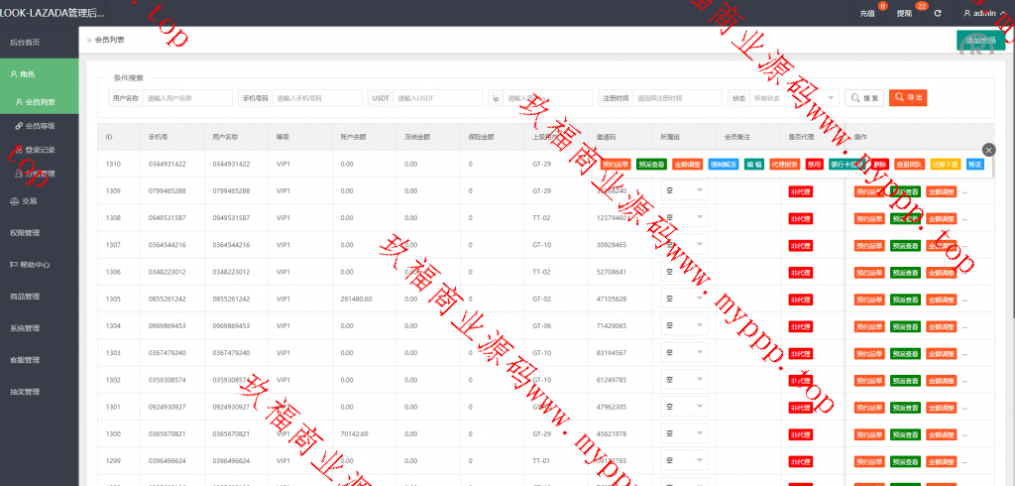Show more actions for member 1309
Viewport: 1015px width, 486px height.
click(x=964, y=191)
